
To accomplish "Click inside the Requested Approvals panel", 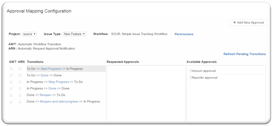I will (146, 93).
